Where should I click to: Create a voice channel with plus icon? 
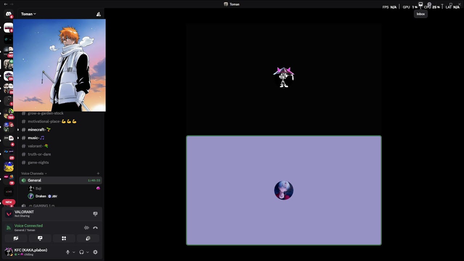(x=98, y=173)
